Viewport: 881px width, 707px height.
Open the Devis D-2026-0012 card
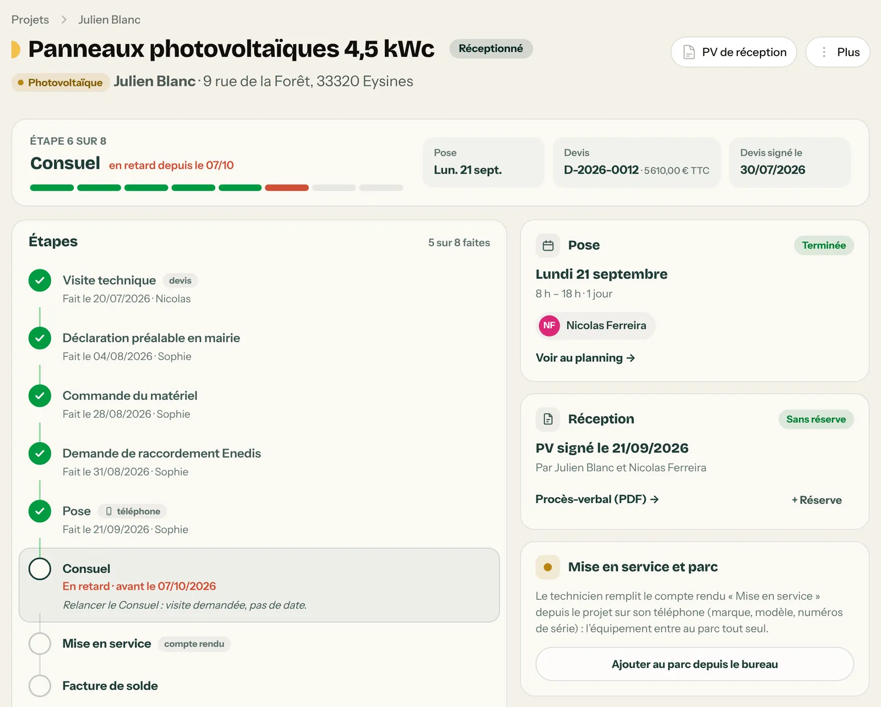point(637,162)
